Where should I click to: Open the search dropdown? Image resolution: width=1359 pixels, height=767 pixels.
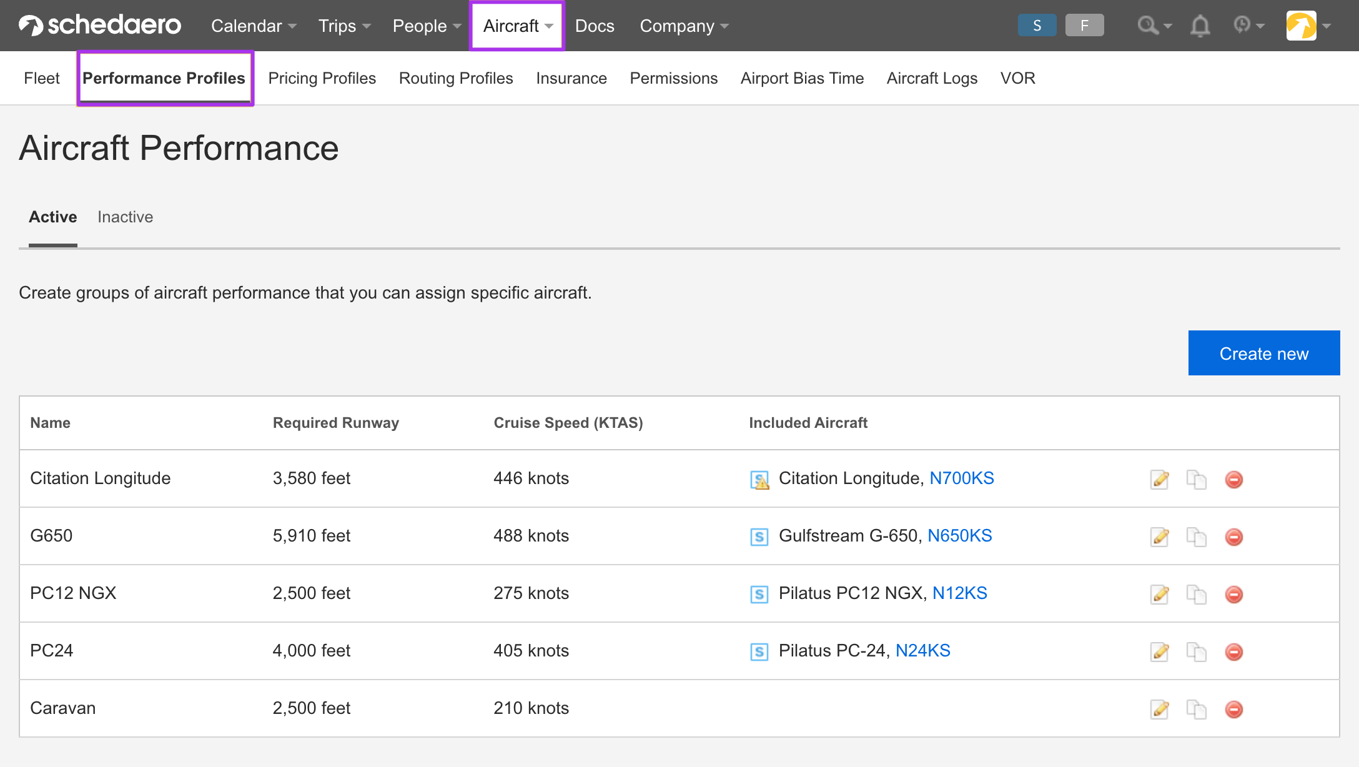coord(1154,26)
